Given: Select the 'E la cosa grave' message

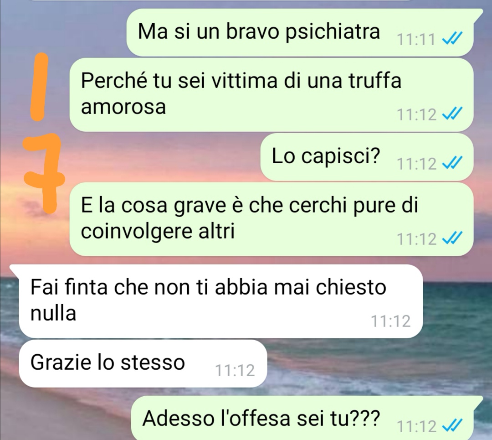Looking at the screenshot, I should pos(271,219).
